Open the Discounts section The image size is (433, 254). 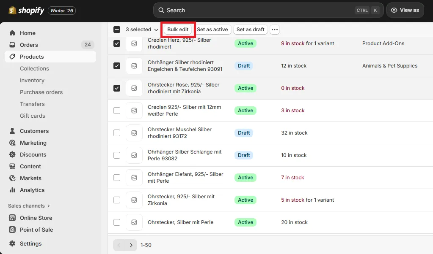13,154
